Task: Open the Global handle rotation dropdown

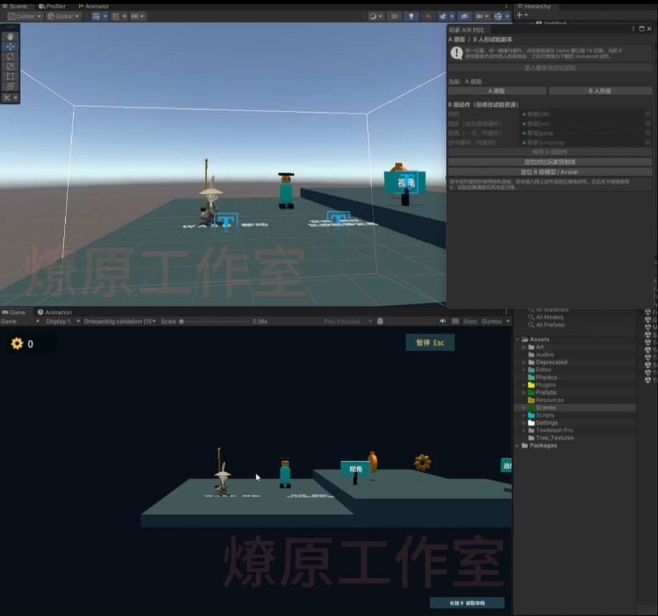Action: coord(63,16)
